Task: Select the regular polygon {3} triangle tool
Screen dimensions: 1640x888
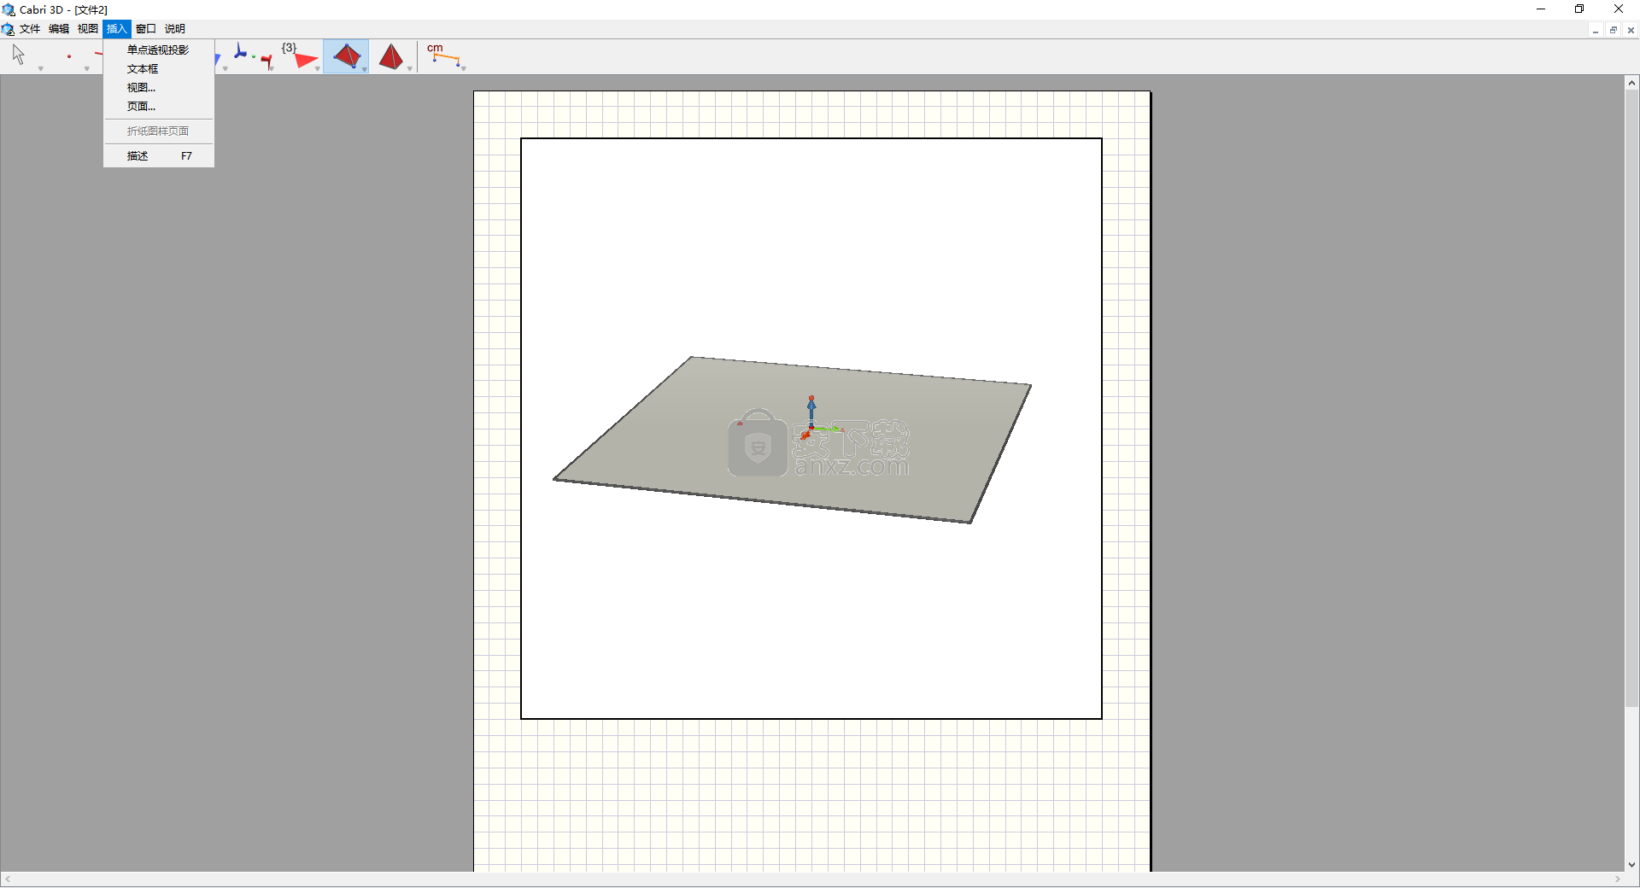Action: click(x=301, y=56)
